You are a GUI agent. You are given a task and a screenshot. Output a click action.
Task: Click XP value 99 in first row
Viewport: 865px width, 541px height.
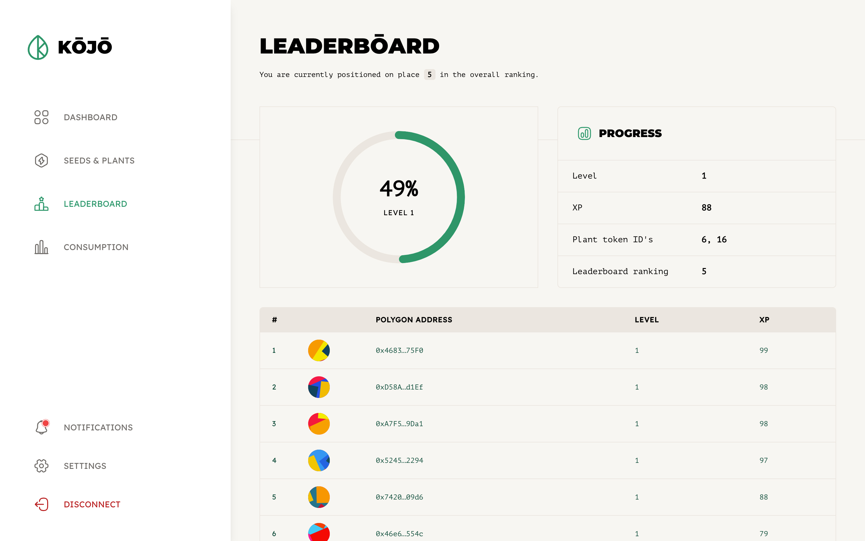pos(764,350)
